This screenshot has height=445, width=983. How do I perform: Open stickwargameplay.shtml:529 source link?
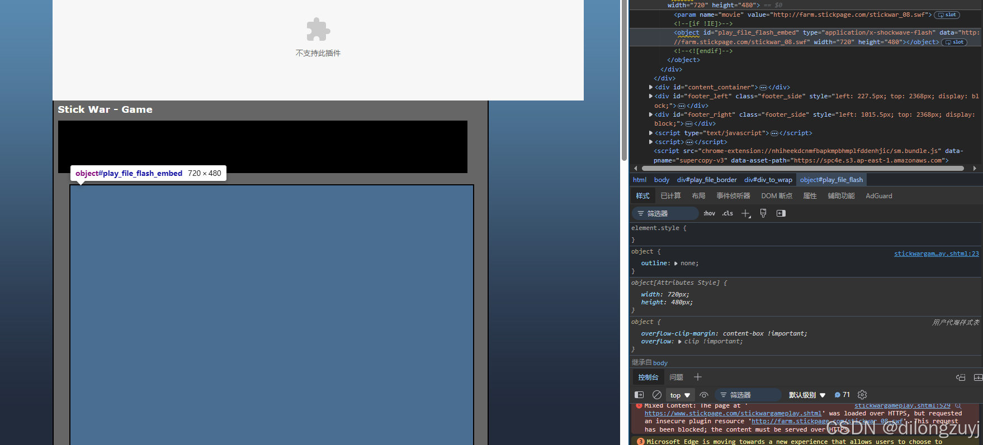coord(902,406)
